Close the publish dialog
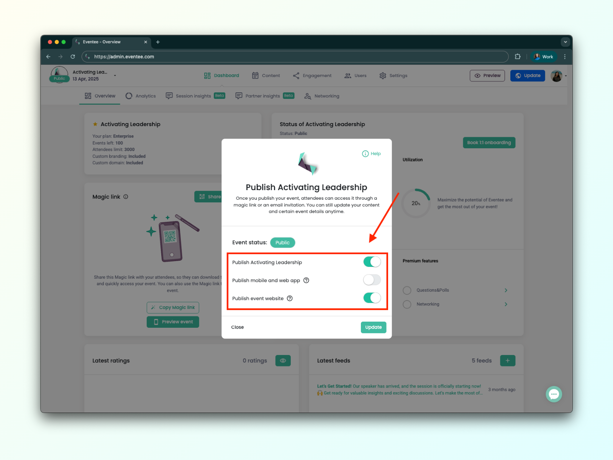Image resolution: width=613 pixels, height=460 pixels. (237, 327)
